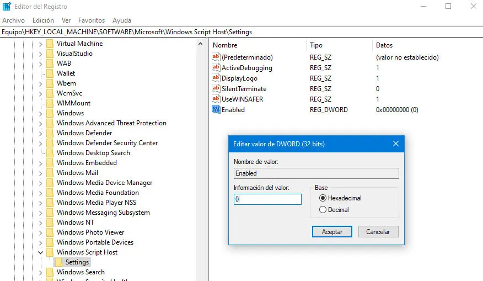Screen dimensions: 483x281
Task: Click the Settings subkey folder icon
Action: [58, 262]
